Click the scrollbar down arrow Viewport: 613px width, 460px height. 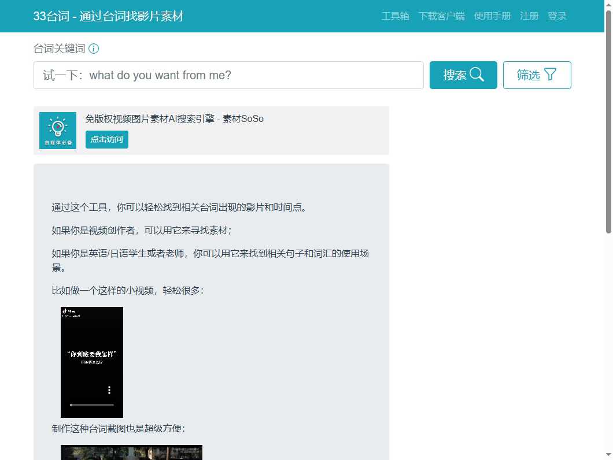click(608, 455)
